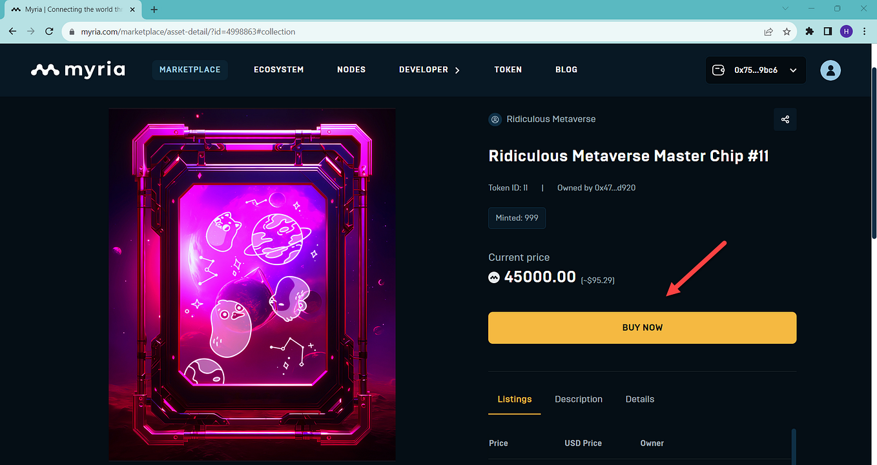Expand the DEVELOPER navigation chevron
877x465 pixels.
(x=458, y=70)
